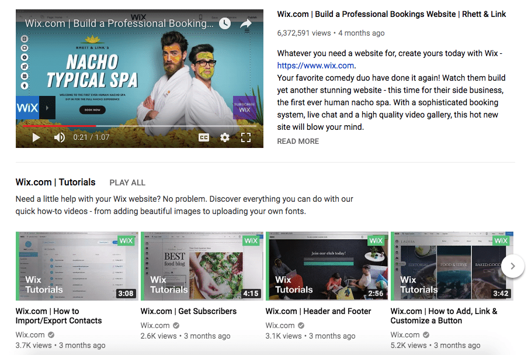Click the 3:08 duration badge

126,294
